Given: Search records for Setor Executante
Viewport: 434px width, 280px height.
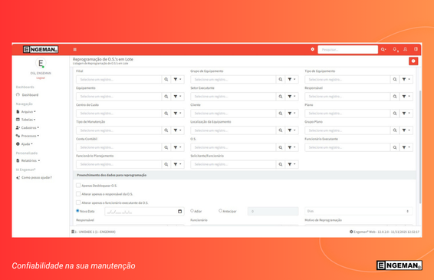Looking at the screenshot, I should point(281,97).
